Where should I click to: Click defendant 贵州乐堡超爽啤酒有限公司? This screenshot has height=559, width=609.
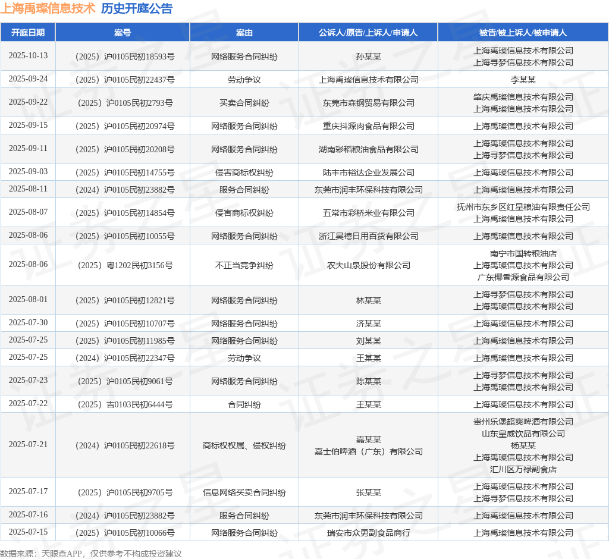point(523,422)
